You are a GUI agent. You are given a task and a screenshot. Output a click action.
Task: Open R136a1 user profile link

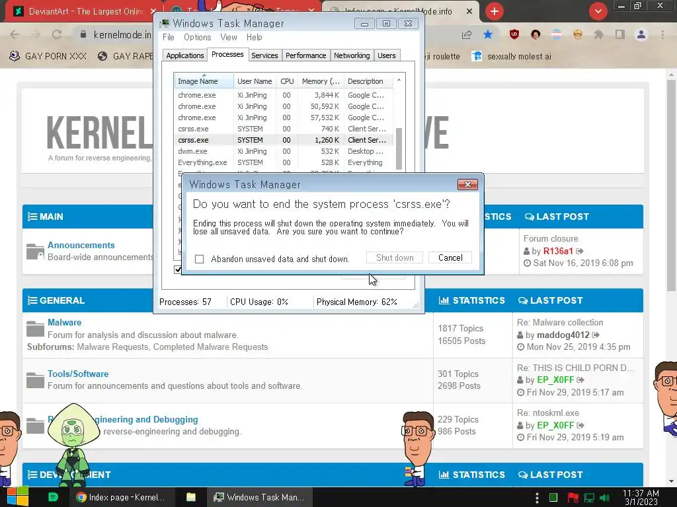(x=558, y=251)
